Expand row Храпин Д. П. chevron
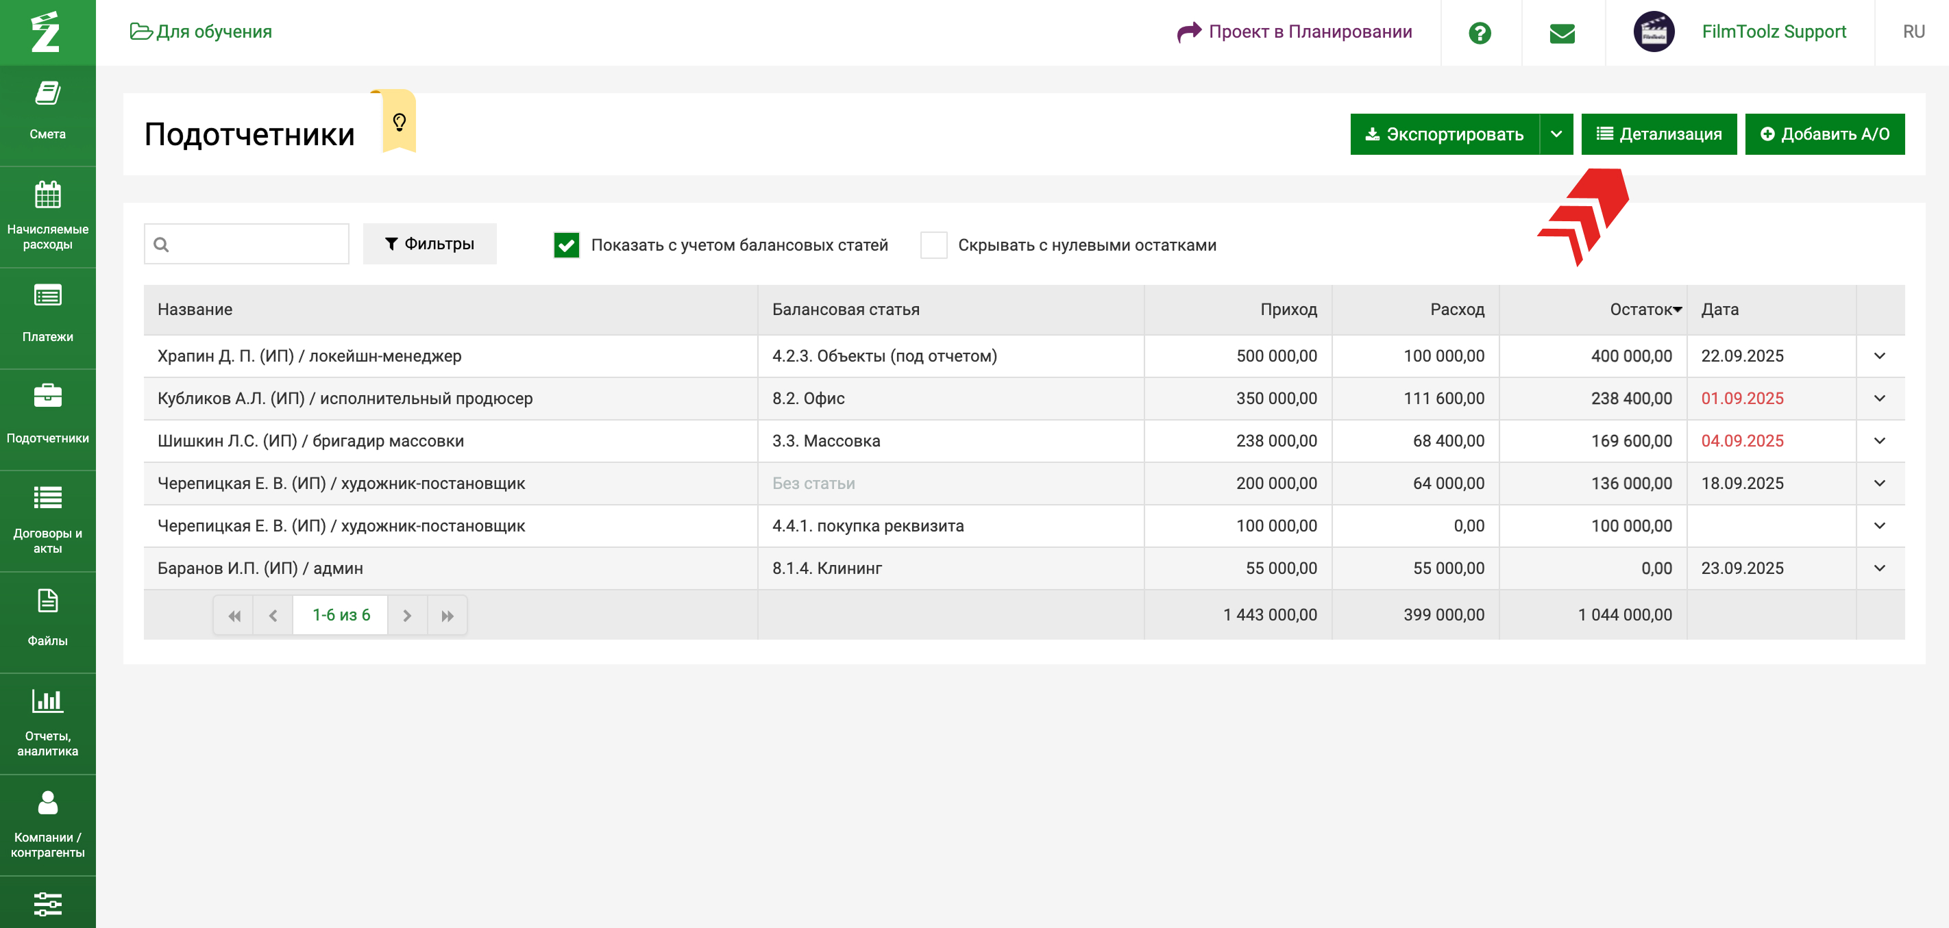Image resolution: width=1949 pixels, height=928 pixels. pyautogui.click(x=1878, y=356)
